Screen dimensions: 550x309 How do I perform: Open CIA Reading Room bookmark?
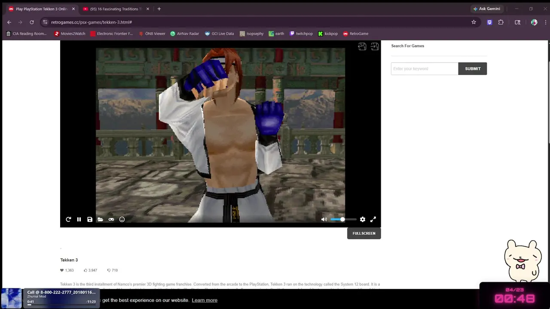click(x=27, y=33)
